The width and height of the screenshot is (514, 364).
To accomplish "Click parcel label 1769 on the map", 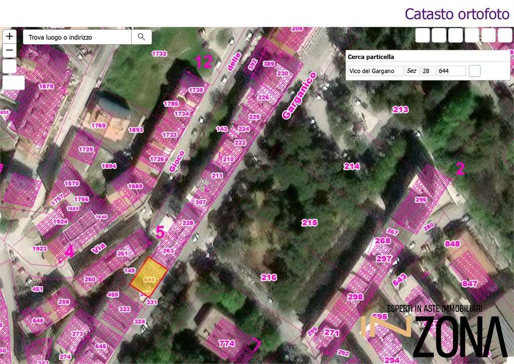I will (x=98, y=125).
